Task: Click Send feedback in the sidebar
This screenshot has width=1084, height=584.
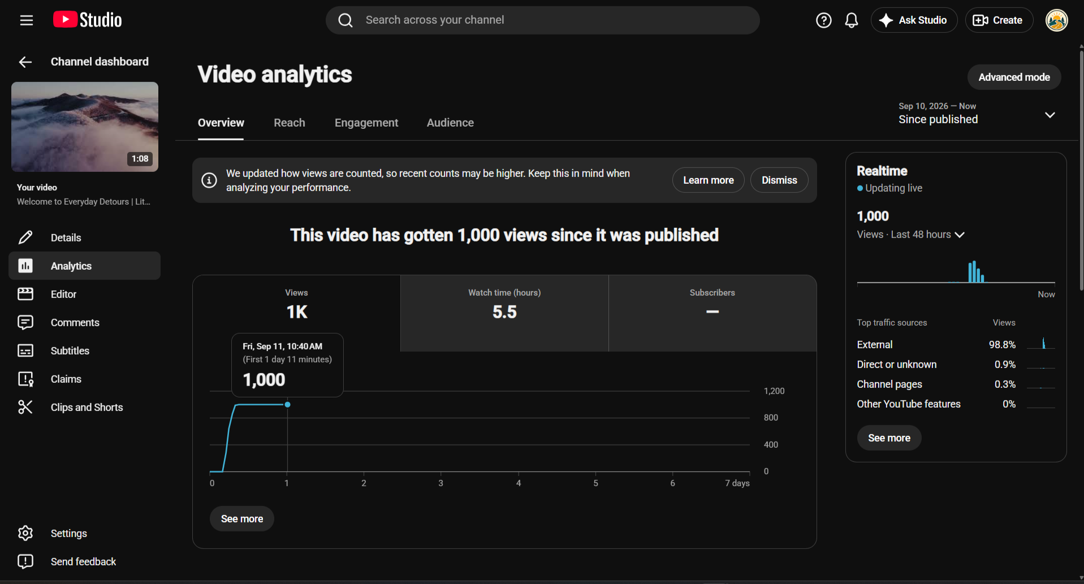Action: 85,561
